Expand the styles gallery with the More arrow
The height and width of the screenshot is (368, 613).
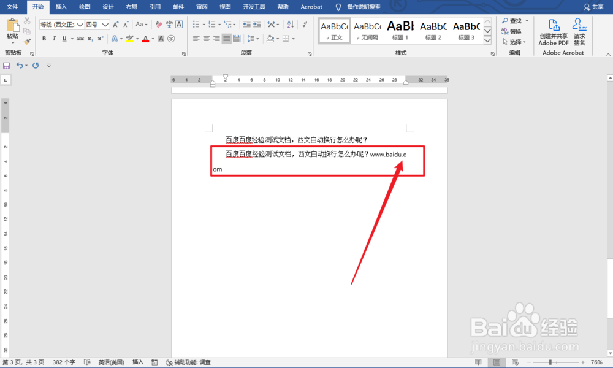487,40
